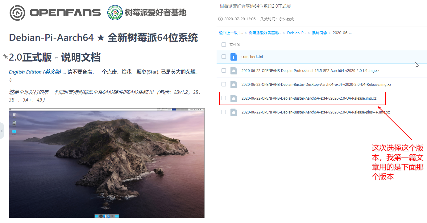Check the Debian-Buster-Desktop file checkbox
The height and width of the screenshot is (223, 427).
(224, 85)
